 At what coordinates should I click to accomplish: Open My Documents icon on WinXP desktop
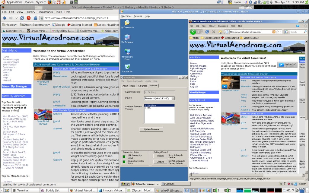pyautogui.click(x=127, y=24)
